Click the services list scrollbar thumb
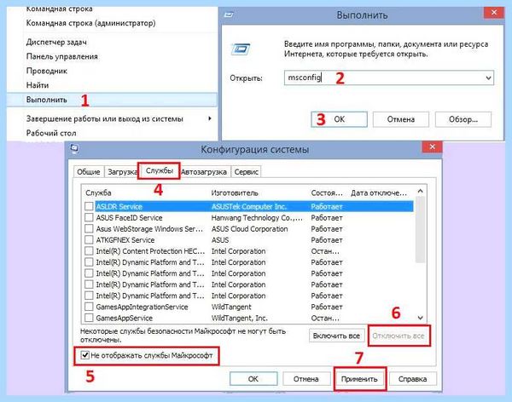 pyautogui.click(x=420, y=229)
